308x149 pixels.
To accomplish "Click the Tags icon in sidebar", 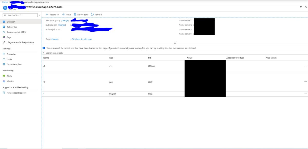I will tap(4, 37).
